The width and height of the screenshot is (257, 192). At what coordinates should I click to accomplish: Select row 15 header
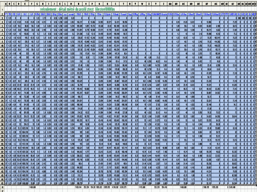pyautogui.click(x=2, y=65)
